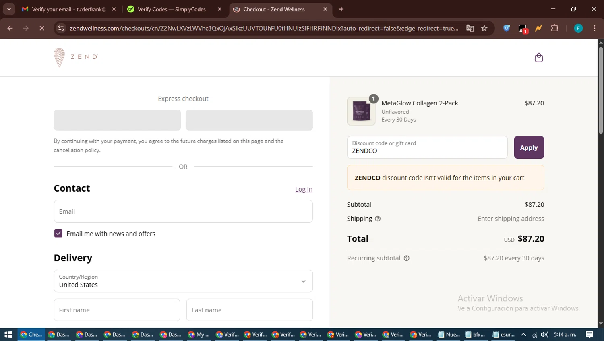Image resolution: width=604 pixels, height=341 pixels.
Task: Open the Chrome profile avatar F
Action: click(578, 28)
